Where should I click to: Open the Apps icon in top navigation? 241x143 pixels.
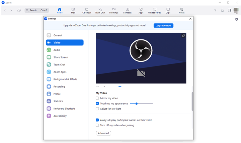[141, 10]
